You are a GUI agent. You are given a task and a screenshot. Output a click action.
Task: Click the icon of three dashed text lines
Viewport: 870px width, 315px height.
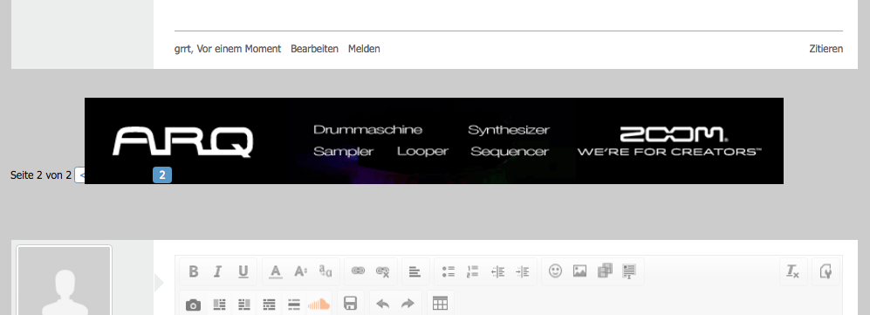click(x=269, y=305)
